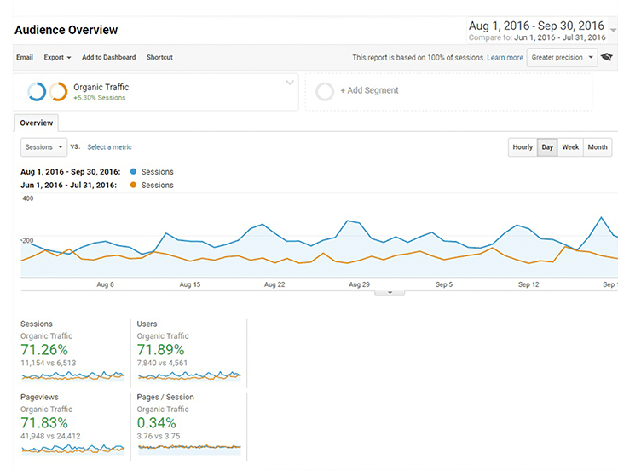
Task: Click the Aug 15 axis label
Action: pyautogui.click(x=190, y=284)
